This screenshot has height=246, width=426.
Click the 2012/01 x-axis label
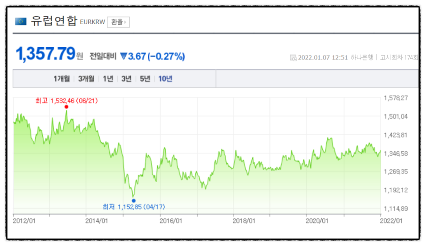24,221
